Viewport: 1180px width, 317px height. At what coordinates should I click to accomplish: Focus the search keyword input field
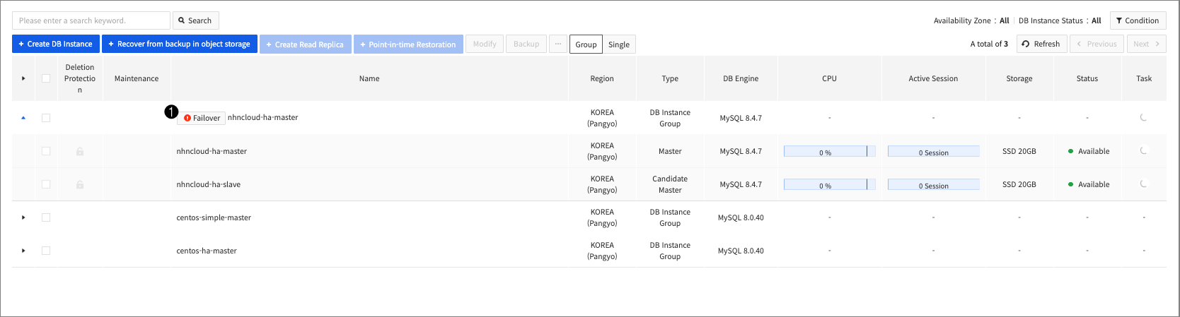click(x=91, y=20)
